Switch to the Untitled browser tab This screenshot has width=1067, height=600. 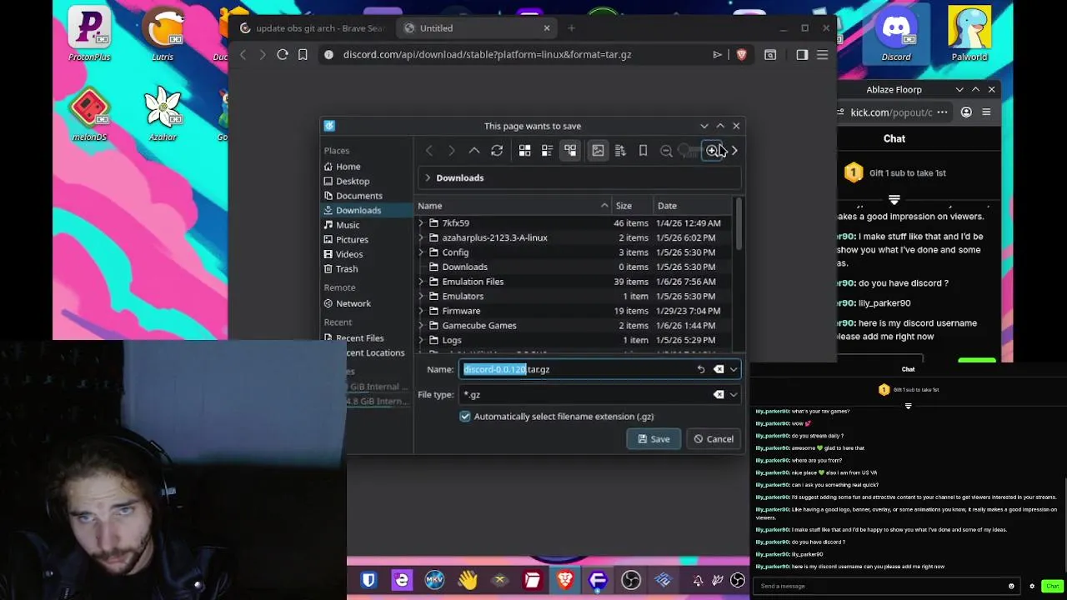[478, 28]
